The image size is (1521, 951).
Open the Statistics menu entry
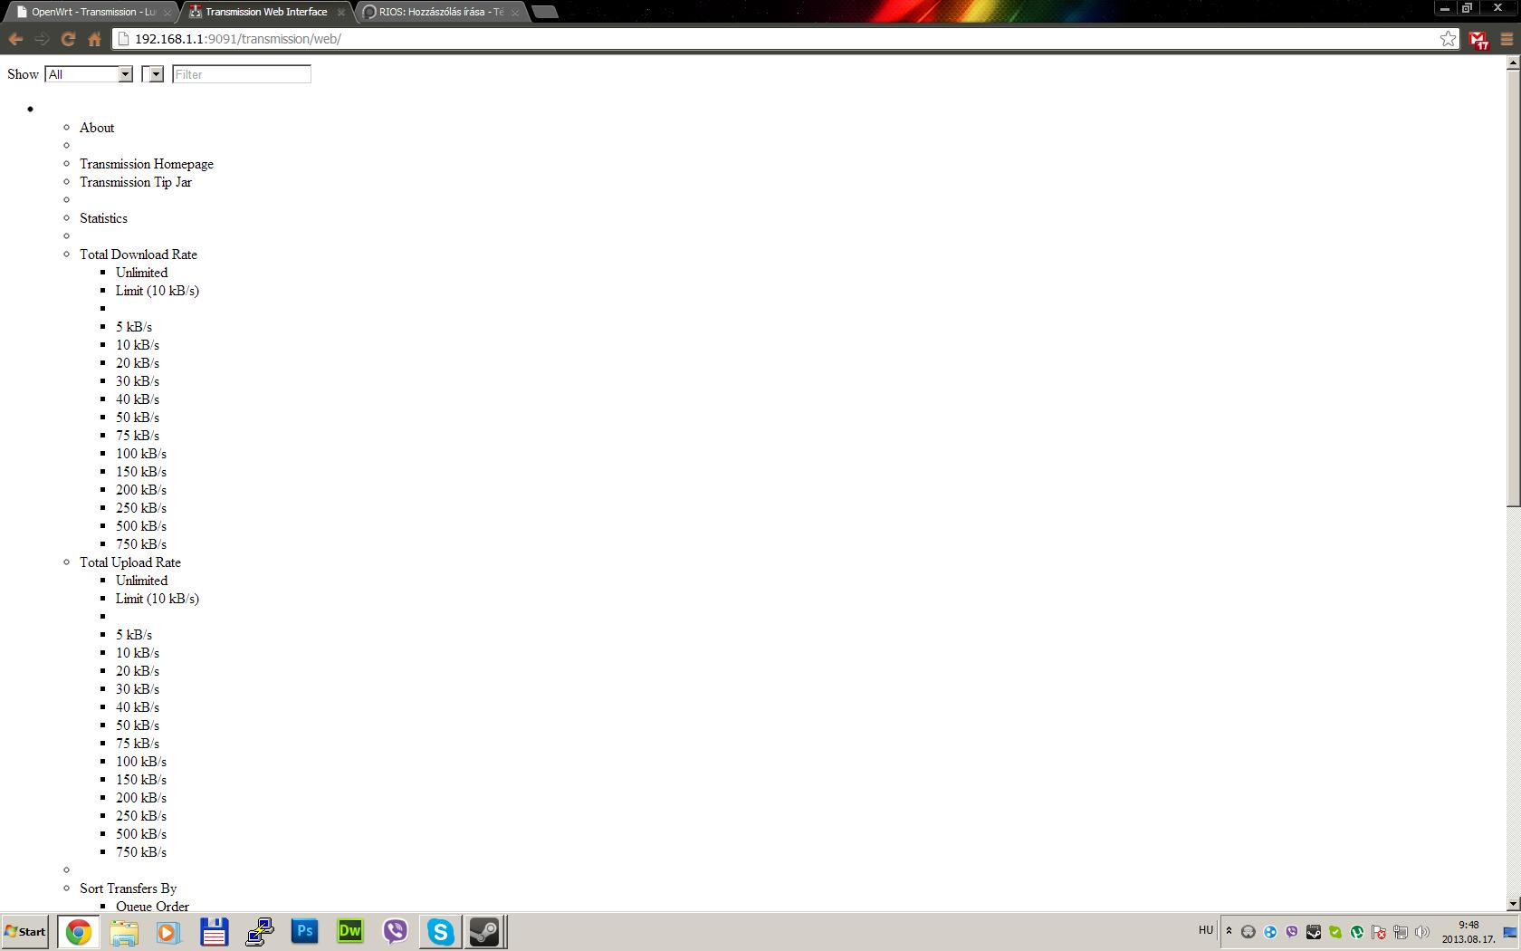click(103, 218)
